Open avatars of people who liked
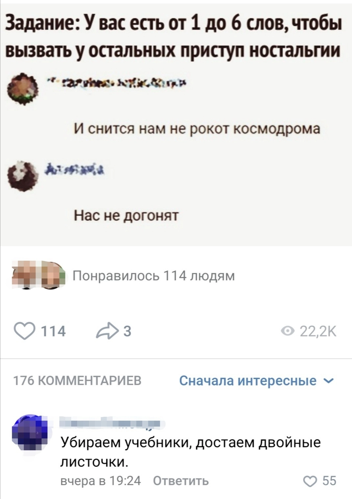 pyautogui.click(x=39, y=275)
